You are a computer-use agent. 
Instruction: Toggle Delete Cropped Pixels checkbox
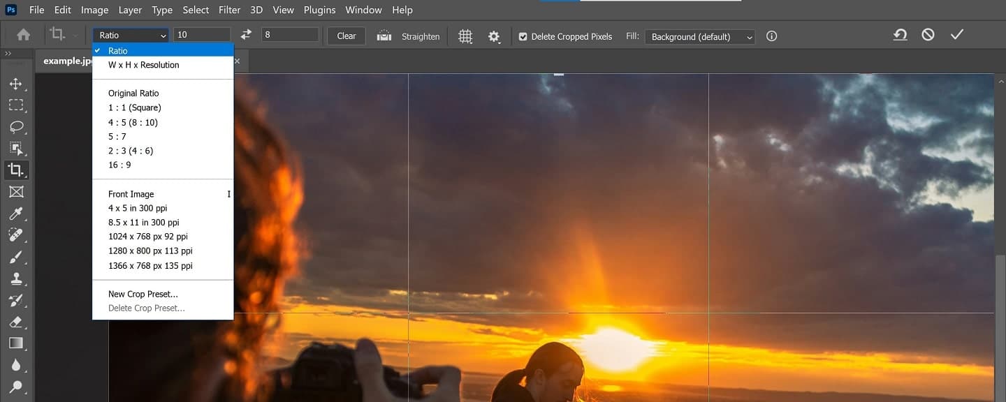click(x=521, y=36)
